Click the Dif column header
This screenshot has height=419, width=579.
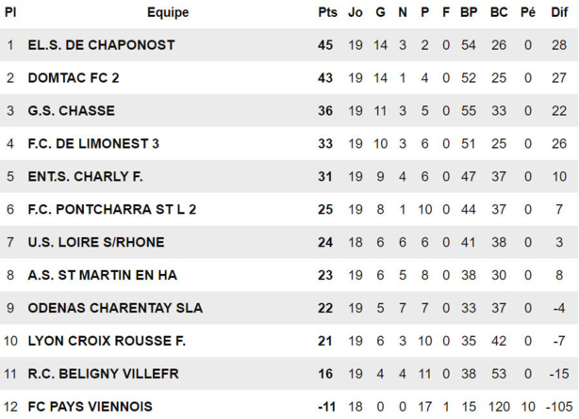coord(559,12)
